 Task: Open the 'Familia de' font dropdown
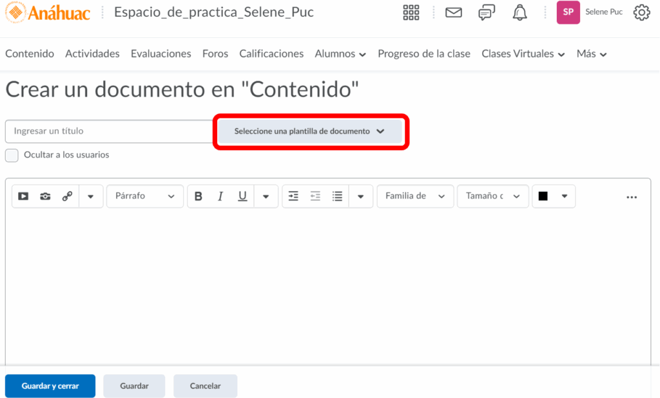point(415,196)
